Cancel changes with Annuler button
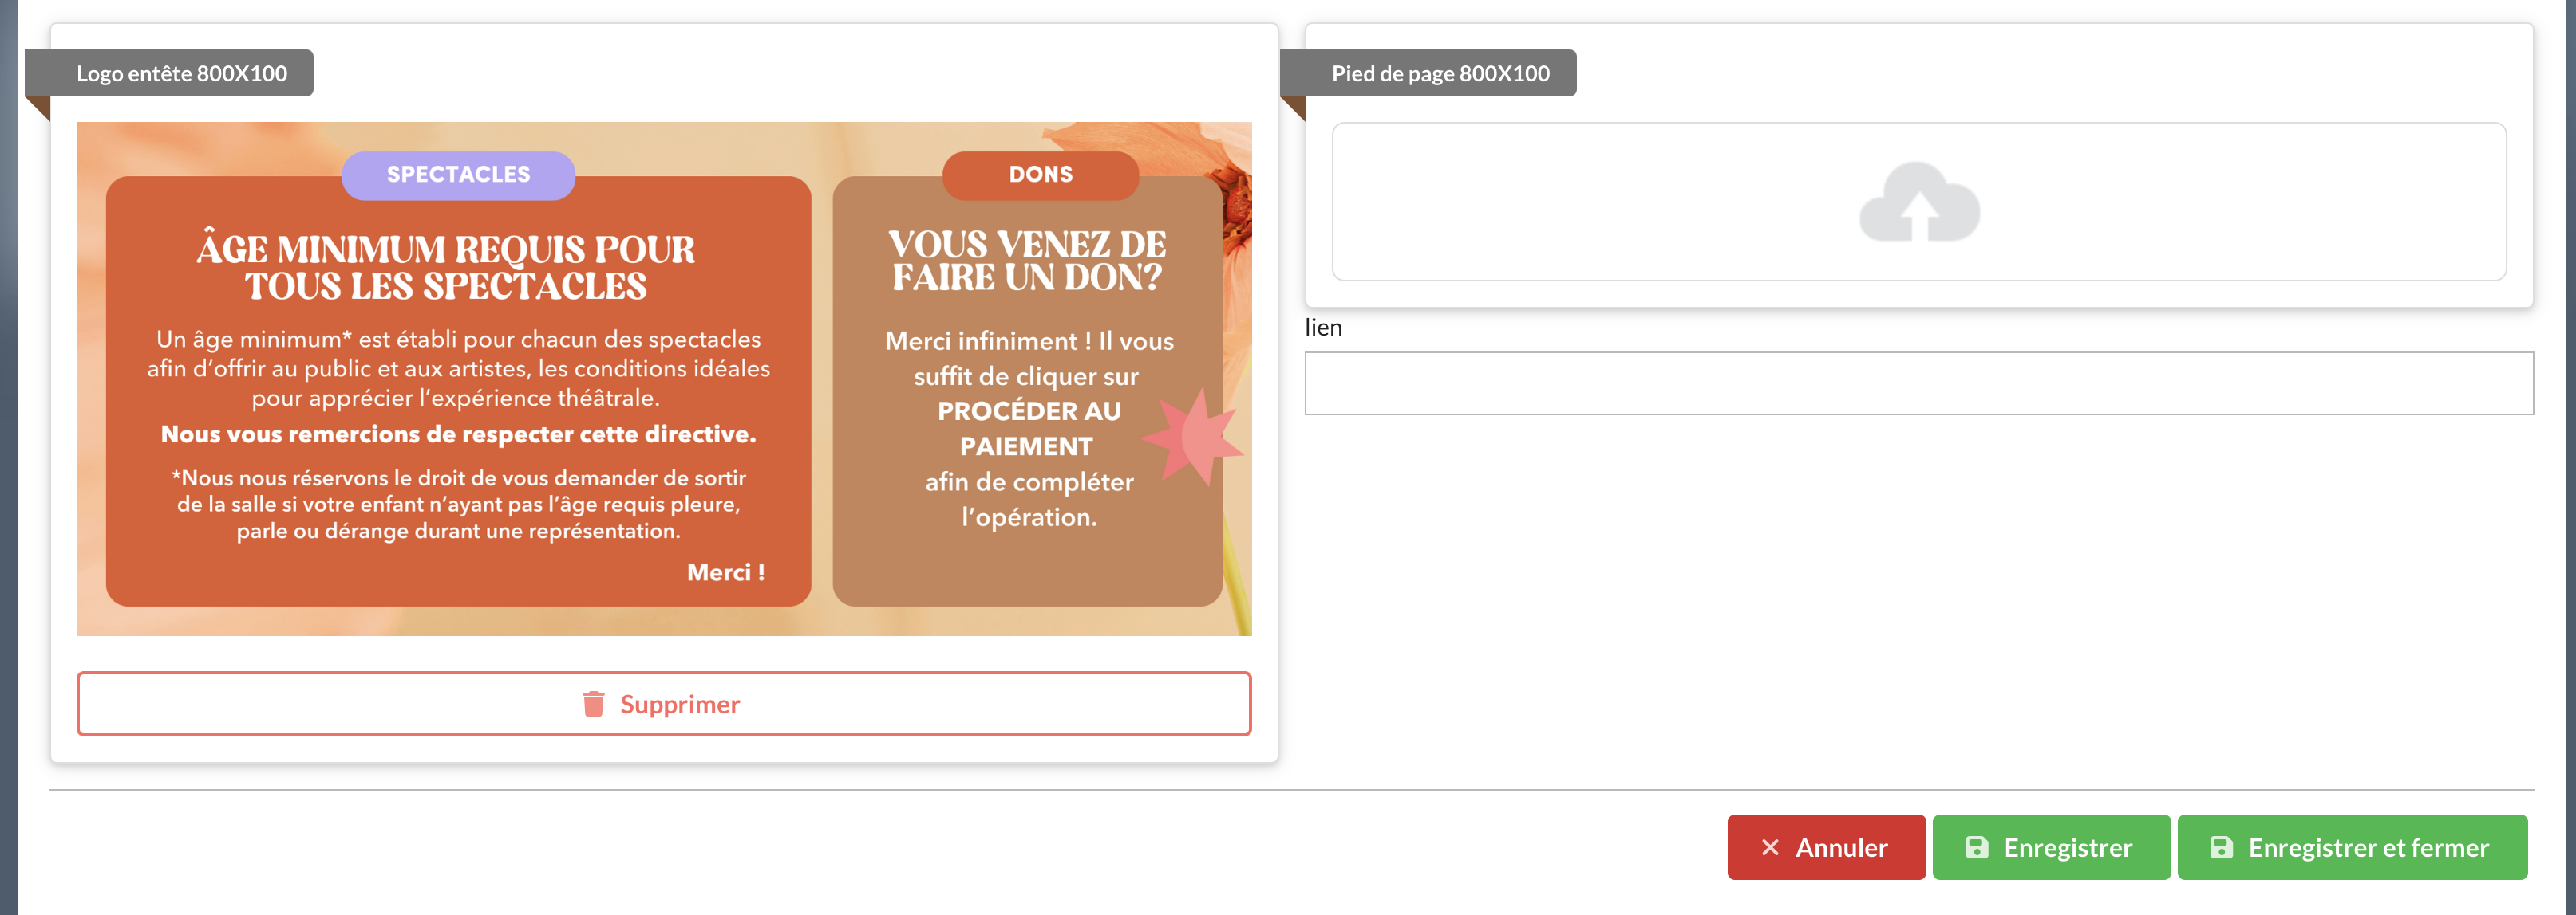The image size is (2576, 915). coord(1826,847)
